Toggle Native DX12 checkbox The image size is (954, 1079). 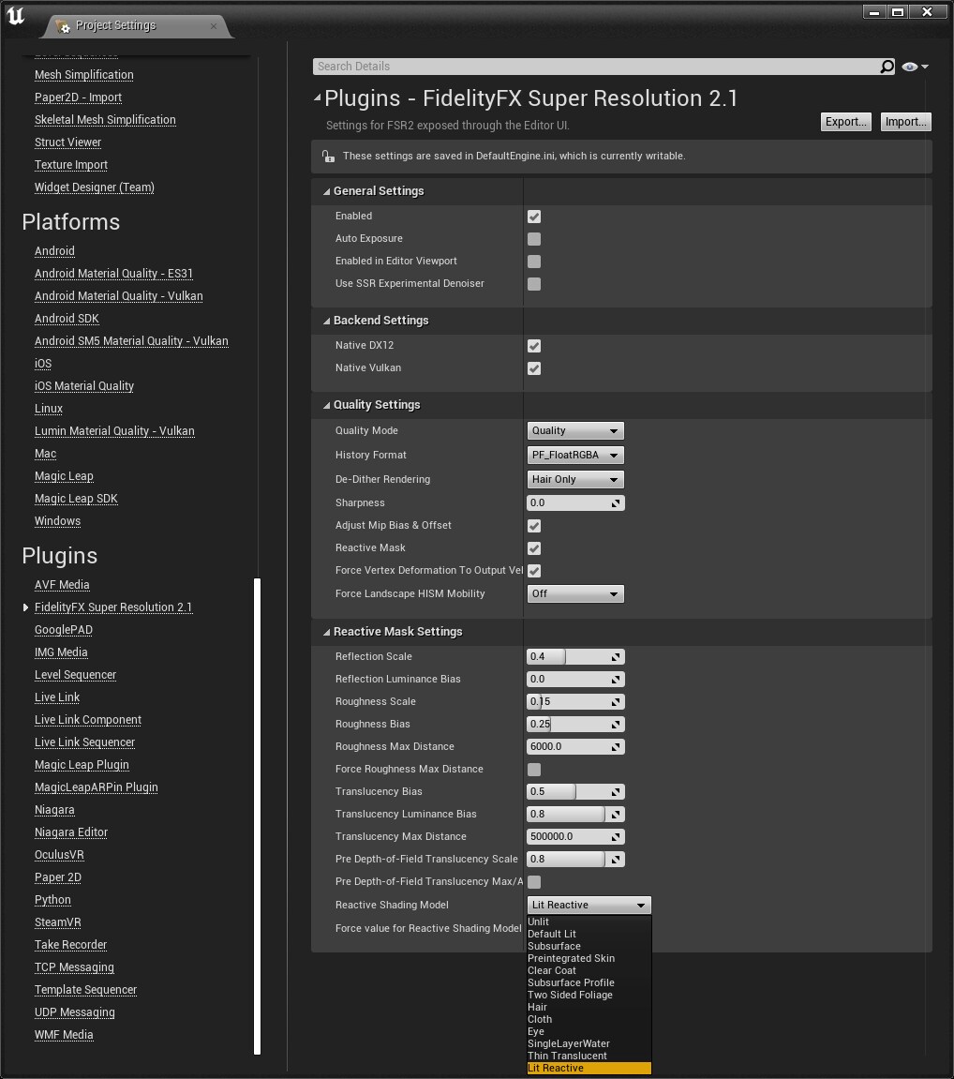(x=534, y=346)
